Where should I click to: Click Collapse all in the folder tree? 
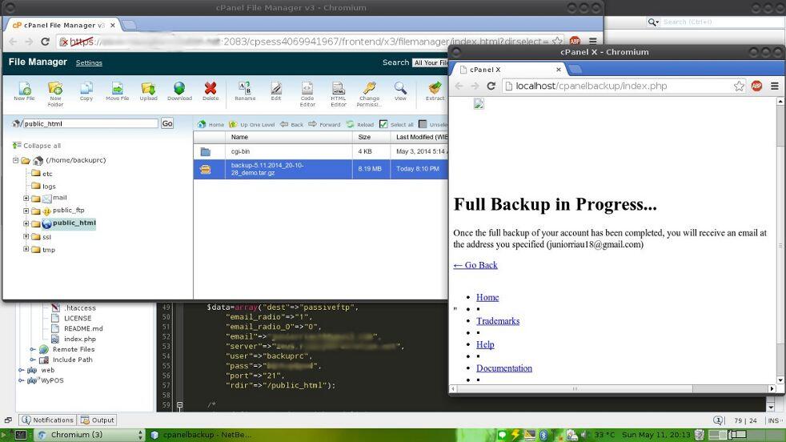pyautogui.click(x=37, y=146)
